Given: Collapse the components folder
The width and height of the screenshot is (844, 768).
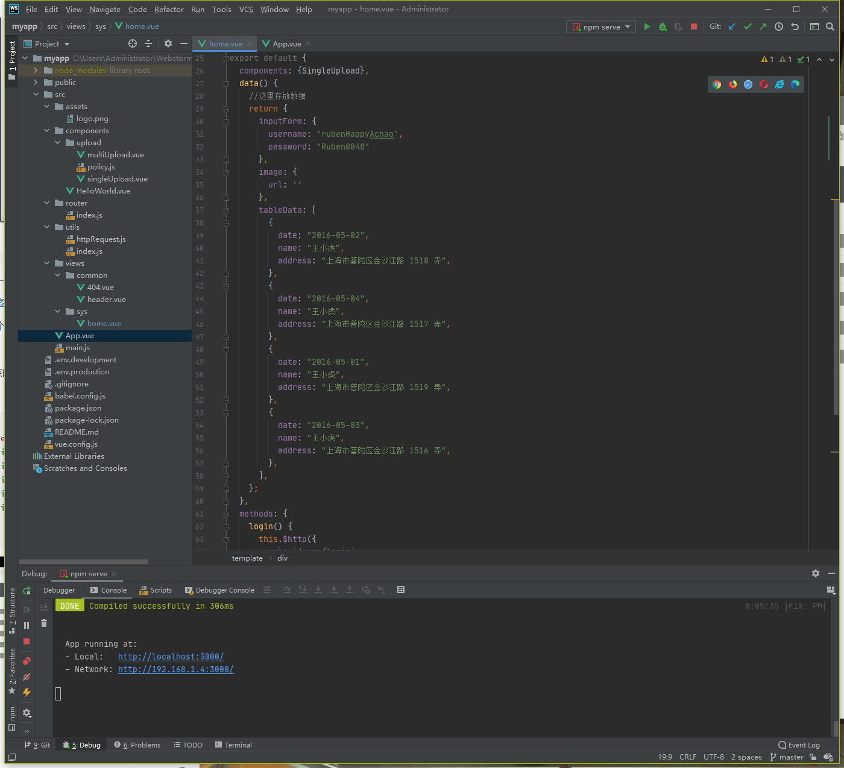Looking at the screenshot, I should pos(47,131).
